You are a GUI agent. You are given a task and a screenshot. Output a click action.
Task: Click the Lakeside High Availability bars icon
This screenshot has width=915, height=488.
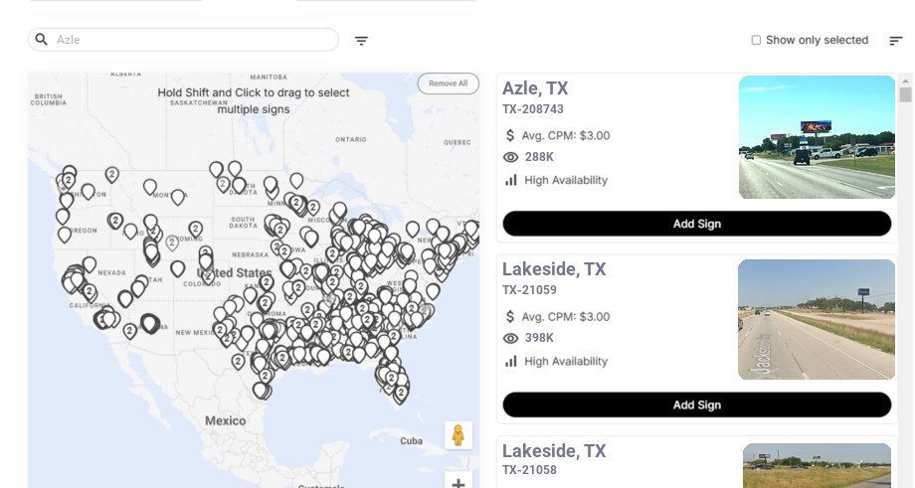pos(511,361)
